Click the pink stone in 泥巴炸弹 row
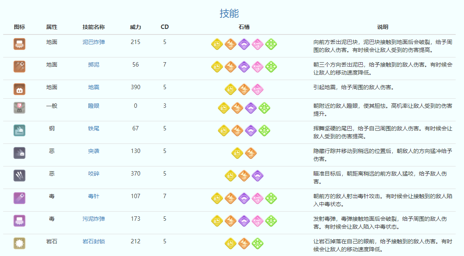Screen dimensions: 464x256 coord(258,44)
